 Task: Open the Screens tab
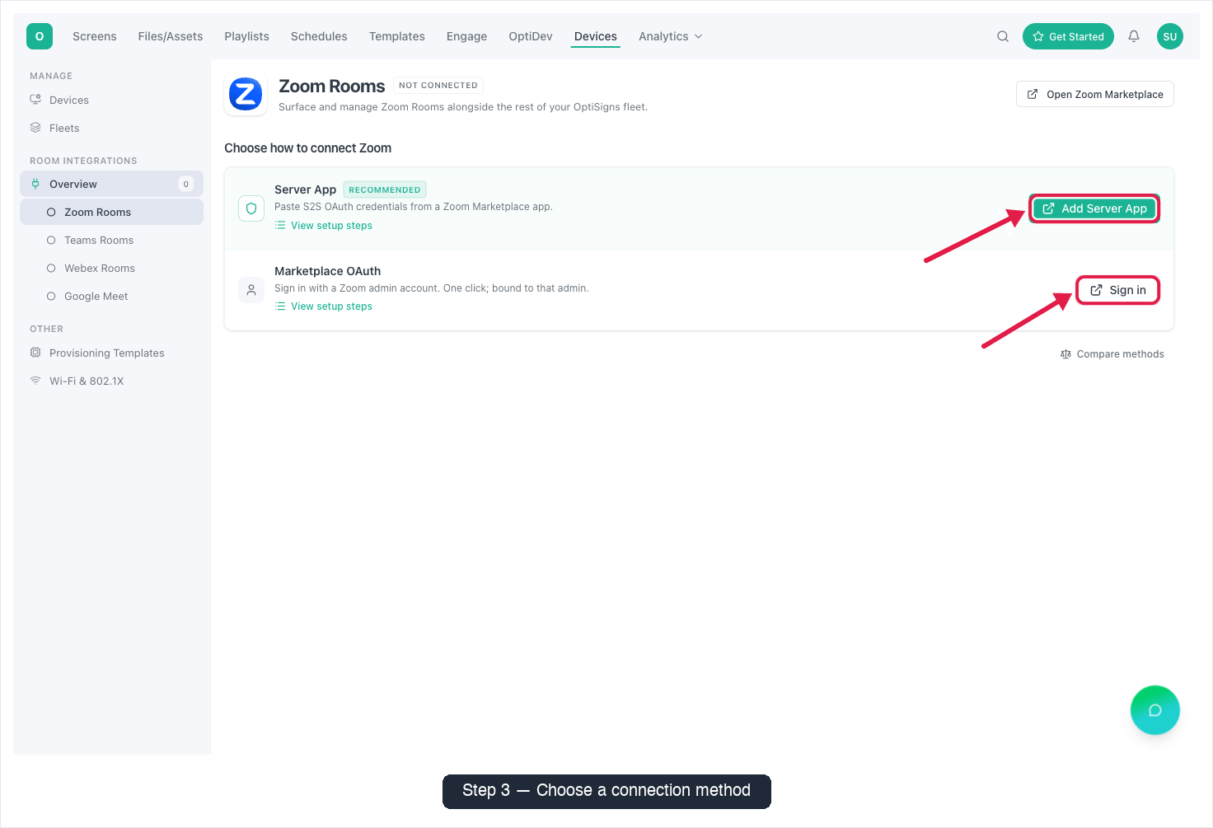[x=95, y=36]
